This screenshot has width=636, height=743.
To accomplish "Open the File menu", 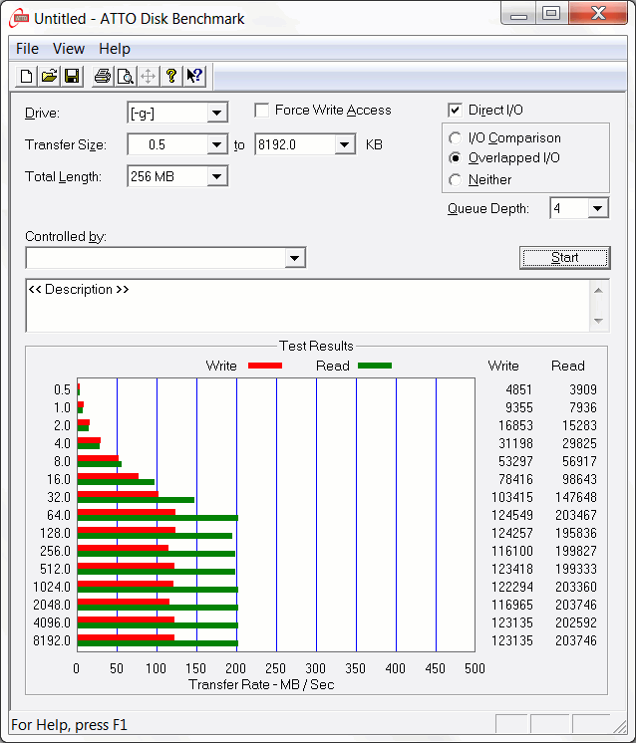I will [x=28, y=49].
